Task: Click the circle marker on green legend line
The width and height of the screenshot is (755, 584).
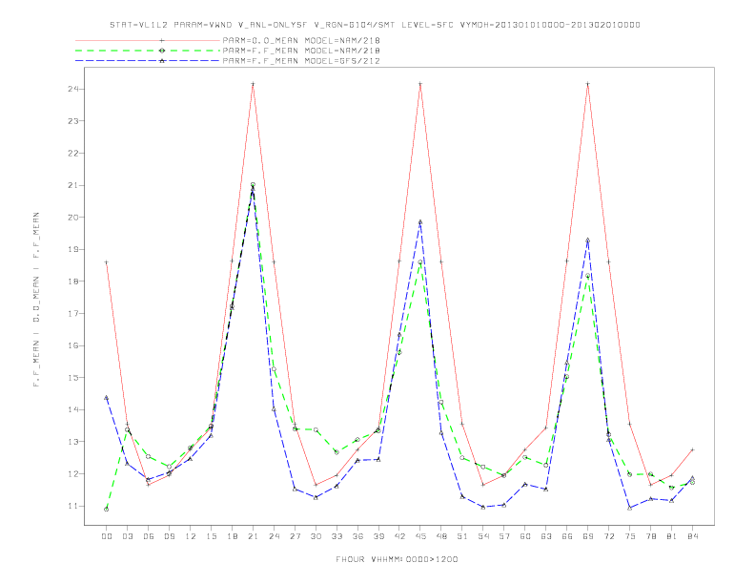Action: (162, 51)
